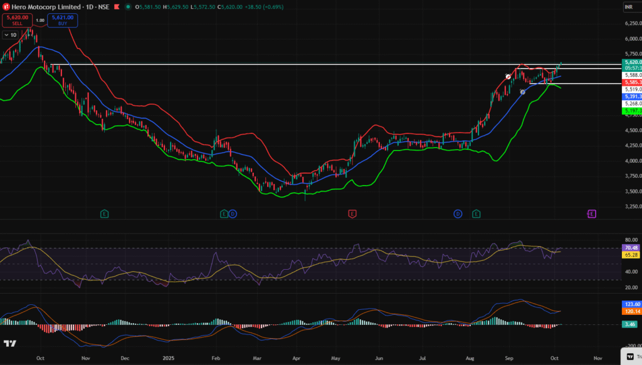Click the TradingView logo in bottom-left corner
This screenshot has width=642, height=365.
point(9,344)
